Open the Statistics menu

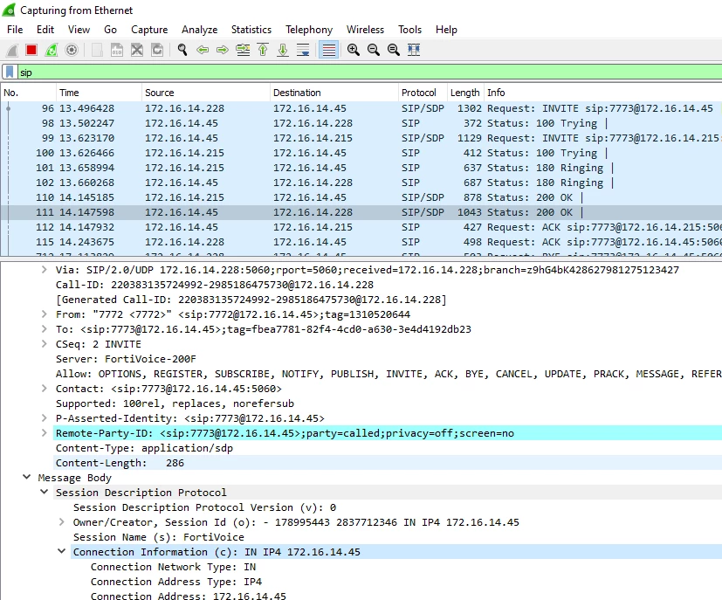(x=251, y=30)
